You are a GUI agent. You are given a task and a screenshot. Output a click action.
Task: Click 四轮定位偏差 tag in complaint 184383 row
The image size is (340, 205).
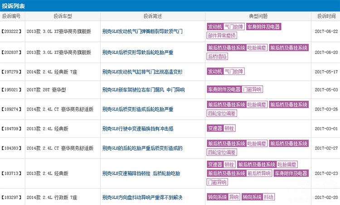(x=222, y=152)
